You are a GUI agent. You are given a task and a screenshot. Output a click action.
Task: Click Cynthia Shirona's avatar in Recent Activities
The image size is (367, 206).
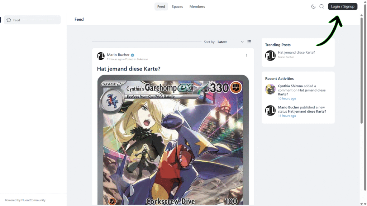coord(270,89)
